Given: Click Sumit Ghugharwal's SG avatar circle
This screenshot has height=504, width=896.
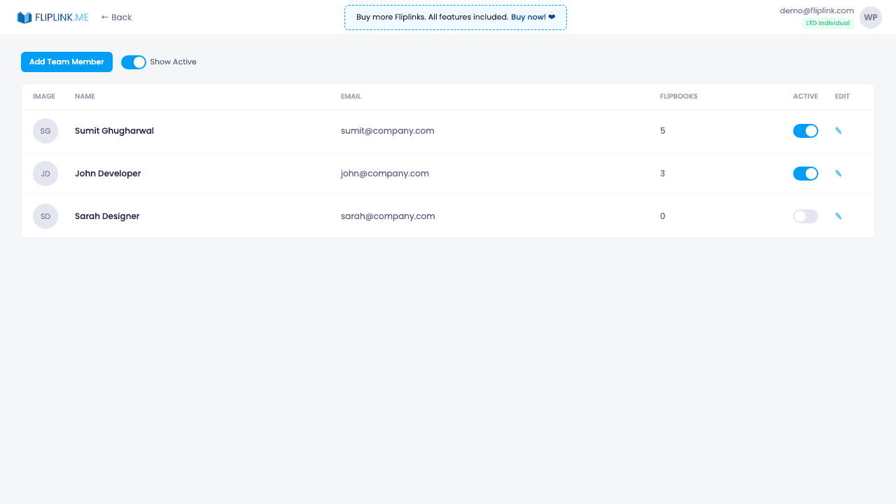Looking at the screenshot, I should [x=45, y=131].
